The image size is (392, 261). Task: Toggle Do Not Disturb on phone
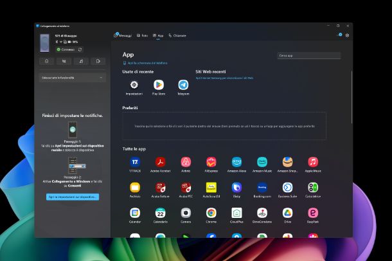pos(47,61)
